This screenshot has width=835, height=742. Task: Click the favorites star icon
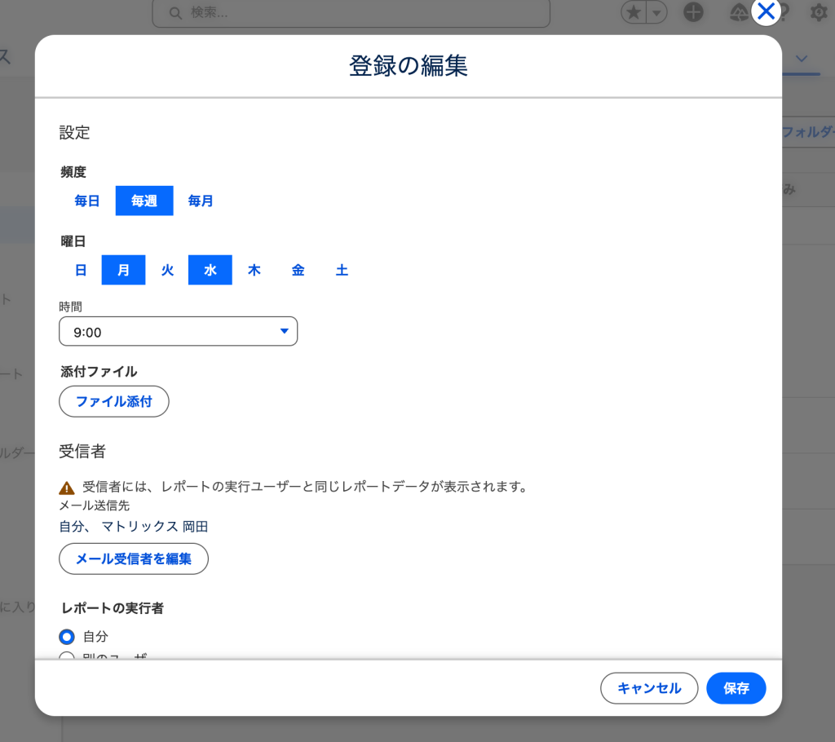(634, 12)
